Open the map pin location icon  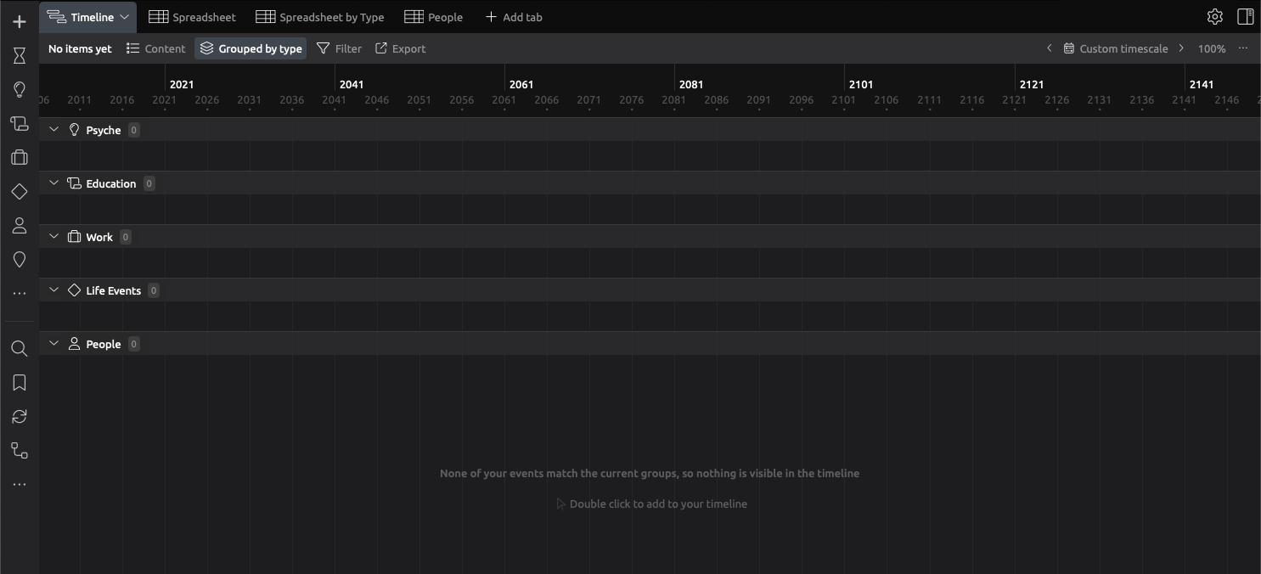20,260
